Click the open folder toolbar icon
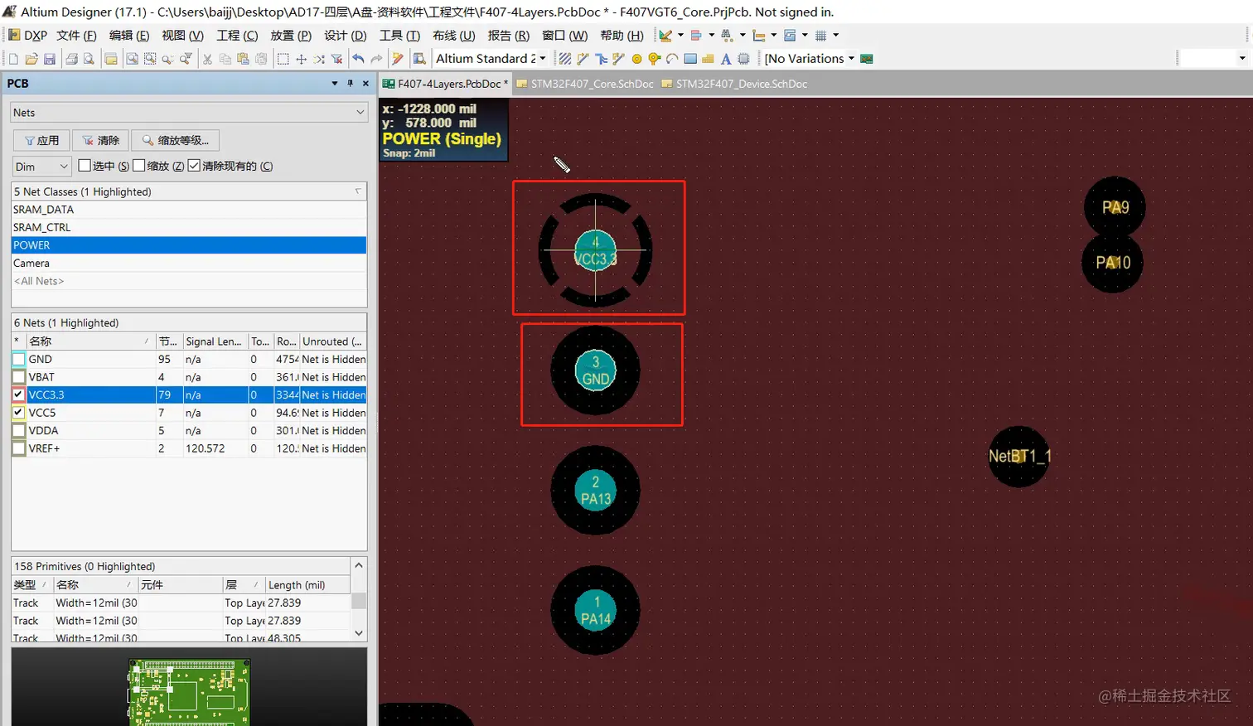1253x726 pixels. pyautogui.click(x=31, y=59)
